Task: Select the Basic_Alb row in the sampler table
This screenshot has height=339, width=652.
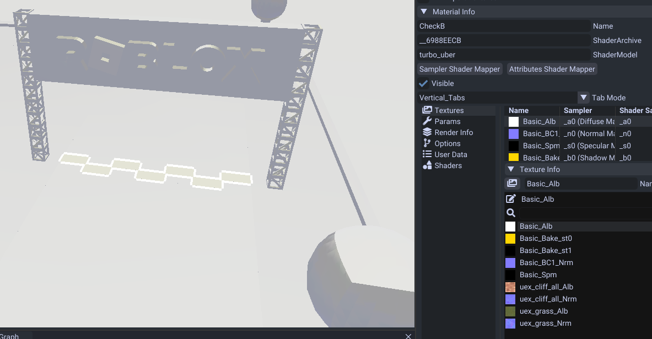Action: [x=578, y=121]
